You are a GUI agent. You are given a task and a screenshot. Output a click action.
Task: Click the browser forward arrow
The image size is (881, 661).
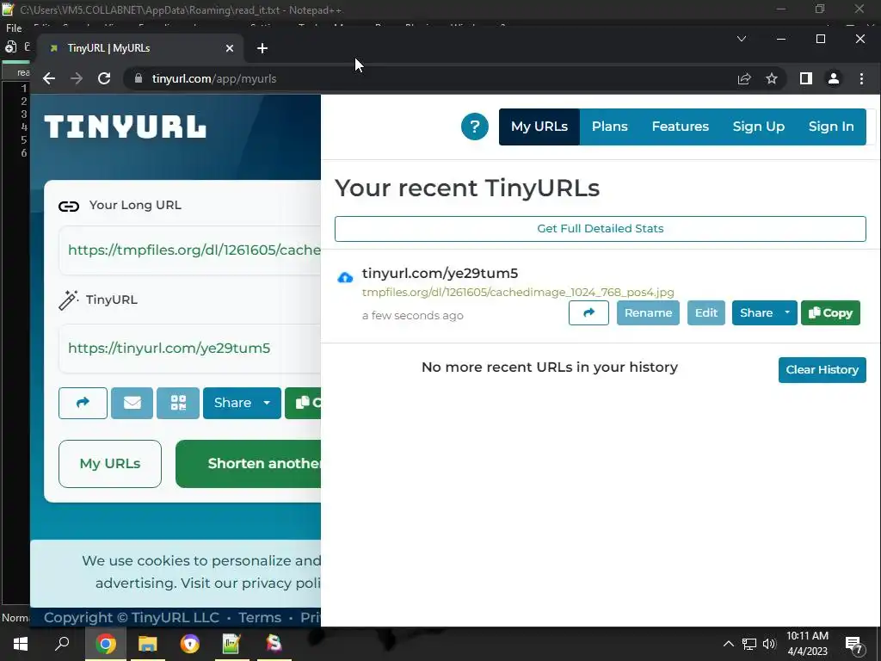click(77, 78)
